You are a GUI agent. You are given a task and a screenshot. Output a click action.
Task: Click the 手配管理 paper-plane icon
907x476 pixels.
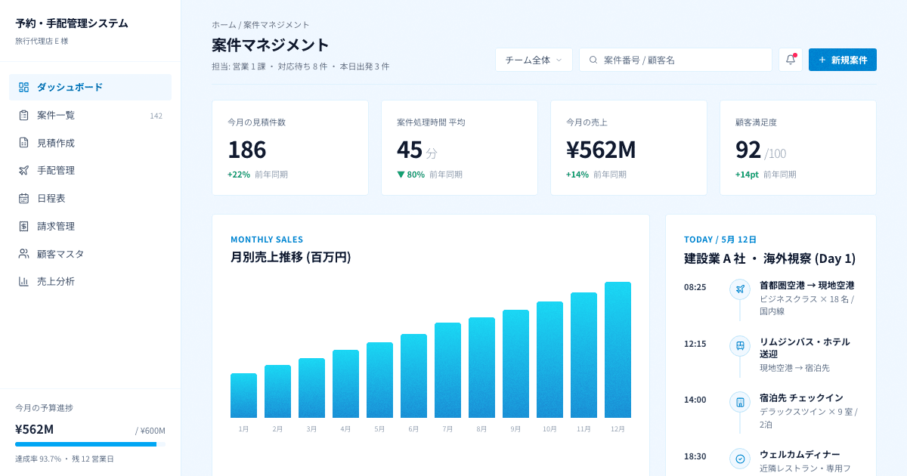point(23,170)
